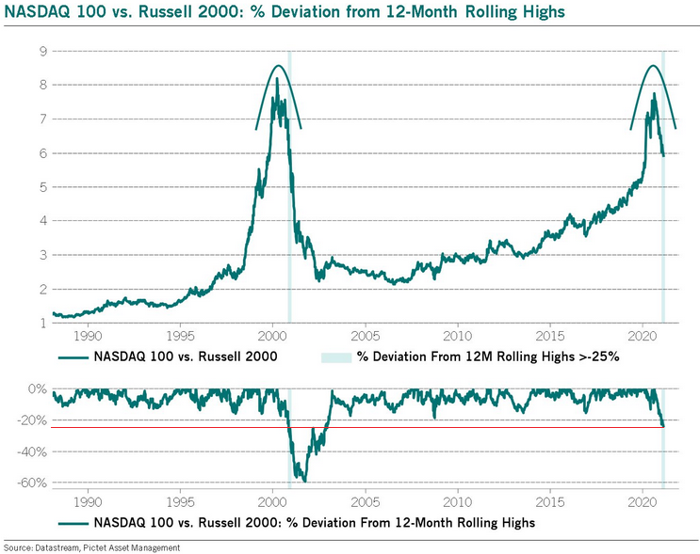Click the red -25% threshold line
Image resolution: width=700 pixels, height=554 pixels.
click(365, 427)
